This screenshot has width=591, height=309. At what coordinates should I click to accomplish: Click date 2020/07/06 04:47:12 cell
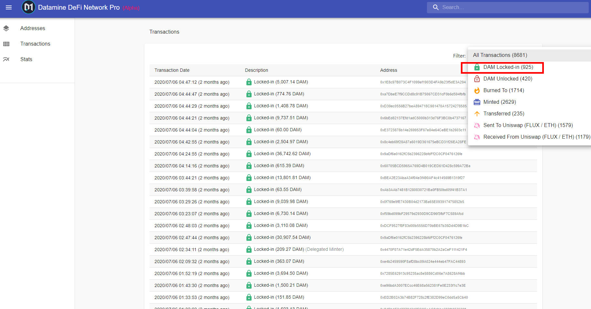(192, 82)
